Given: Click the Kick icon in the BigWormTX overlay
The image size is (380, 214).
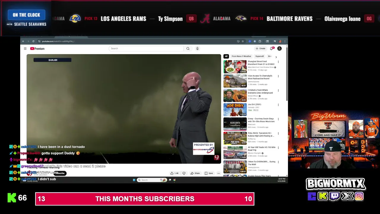Looking at the screenshot, I should coord(323,196).
